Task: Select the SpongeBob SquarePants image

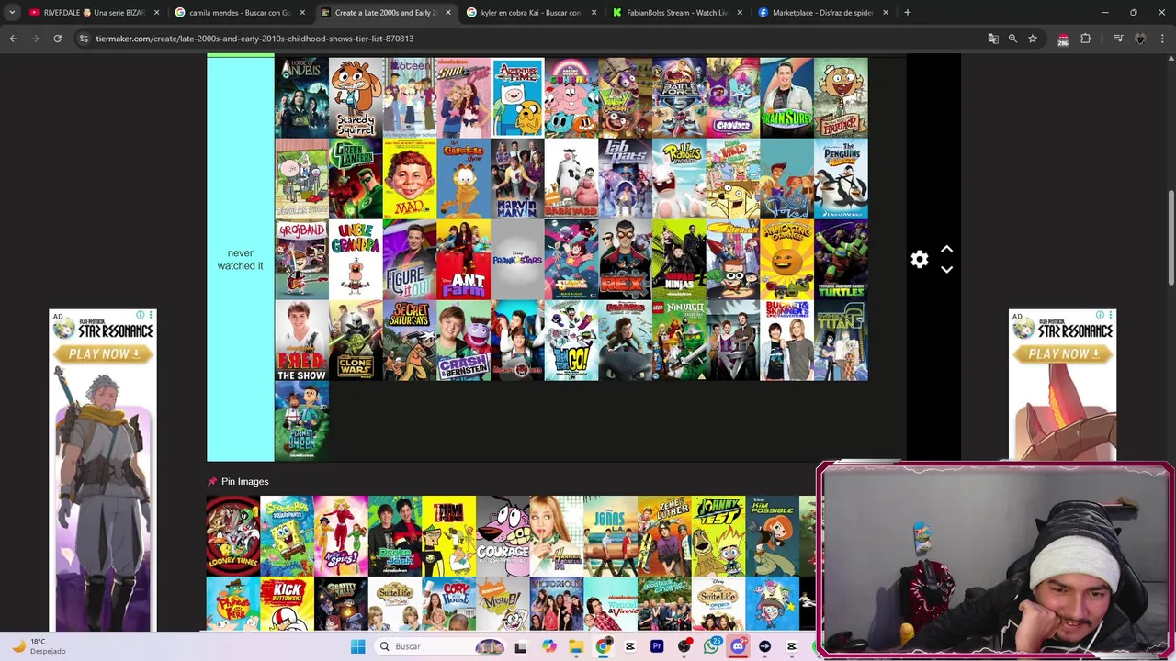Action: (x=287, y=535)
